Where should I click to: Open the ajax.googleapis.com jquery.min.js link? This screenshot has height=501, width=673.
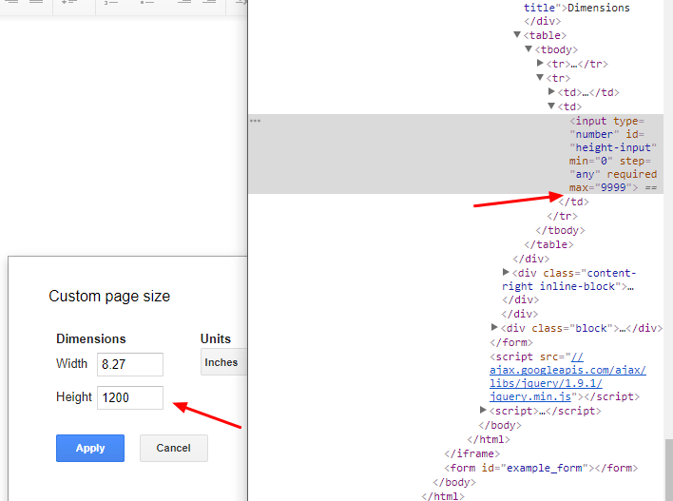point(567,376)
